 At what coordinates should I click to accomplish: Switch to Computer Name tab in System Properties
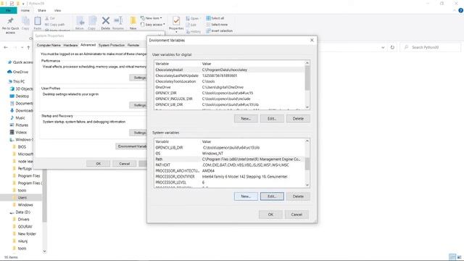(49, 45)
